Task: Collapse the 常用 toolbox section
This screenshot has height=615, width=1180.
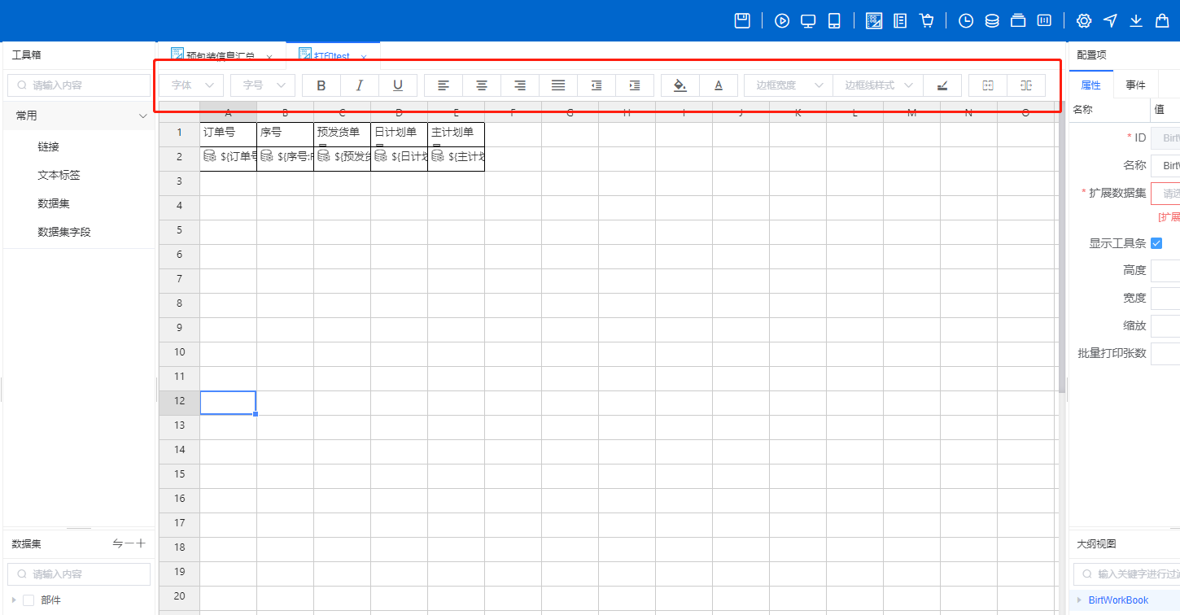Action: pyautogui.click(x=142, y=116)
